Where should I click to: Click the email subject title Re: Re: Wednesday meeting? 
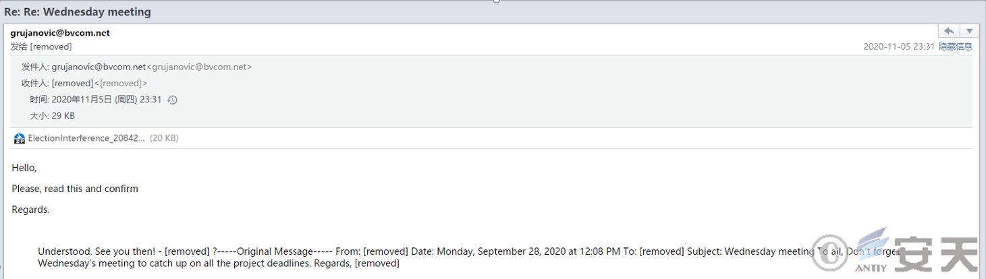click(x=78, y=12)
